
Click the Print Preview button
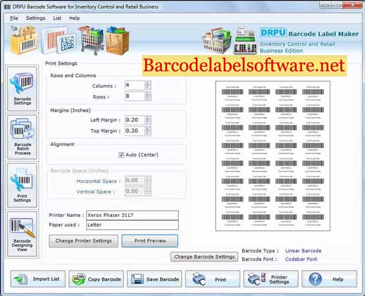tap(150, 241)
